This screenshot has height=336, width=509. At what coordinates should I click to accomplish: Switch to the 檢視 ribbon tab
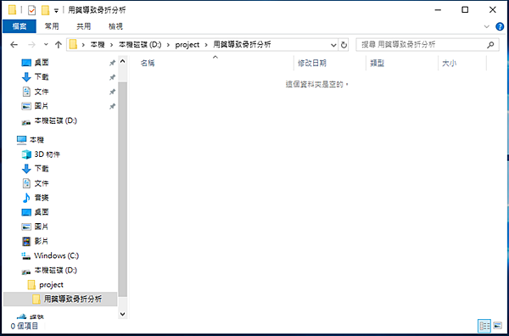tap(115, 26)
